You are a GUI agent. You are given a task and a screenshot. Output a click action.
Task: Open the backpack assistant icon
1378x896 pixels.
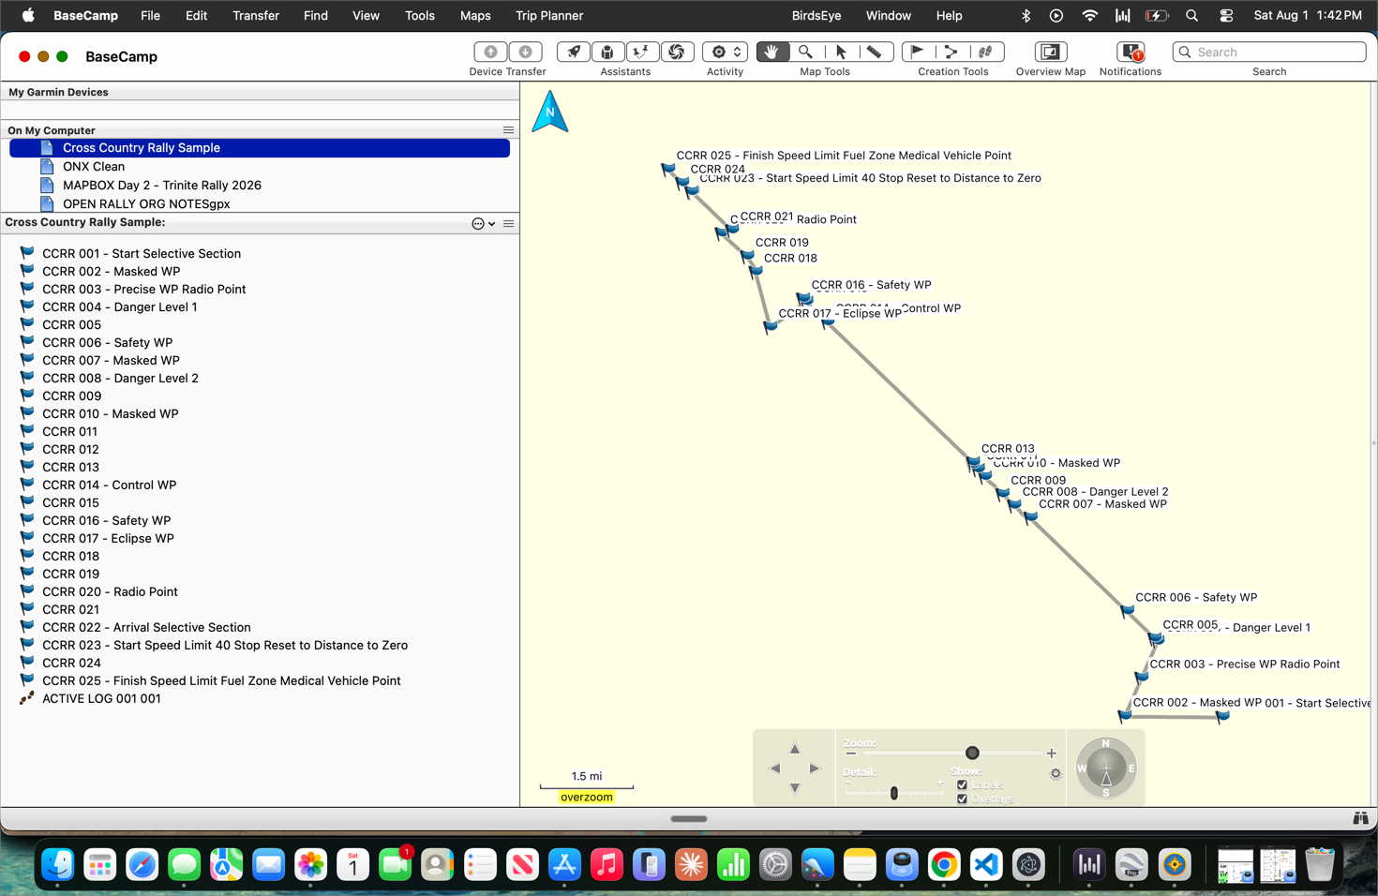tap(607, 52)
